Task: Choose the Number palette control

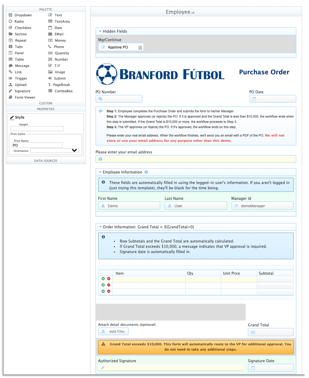Action: tap(58, 59)
